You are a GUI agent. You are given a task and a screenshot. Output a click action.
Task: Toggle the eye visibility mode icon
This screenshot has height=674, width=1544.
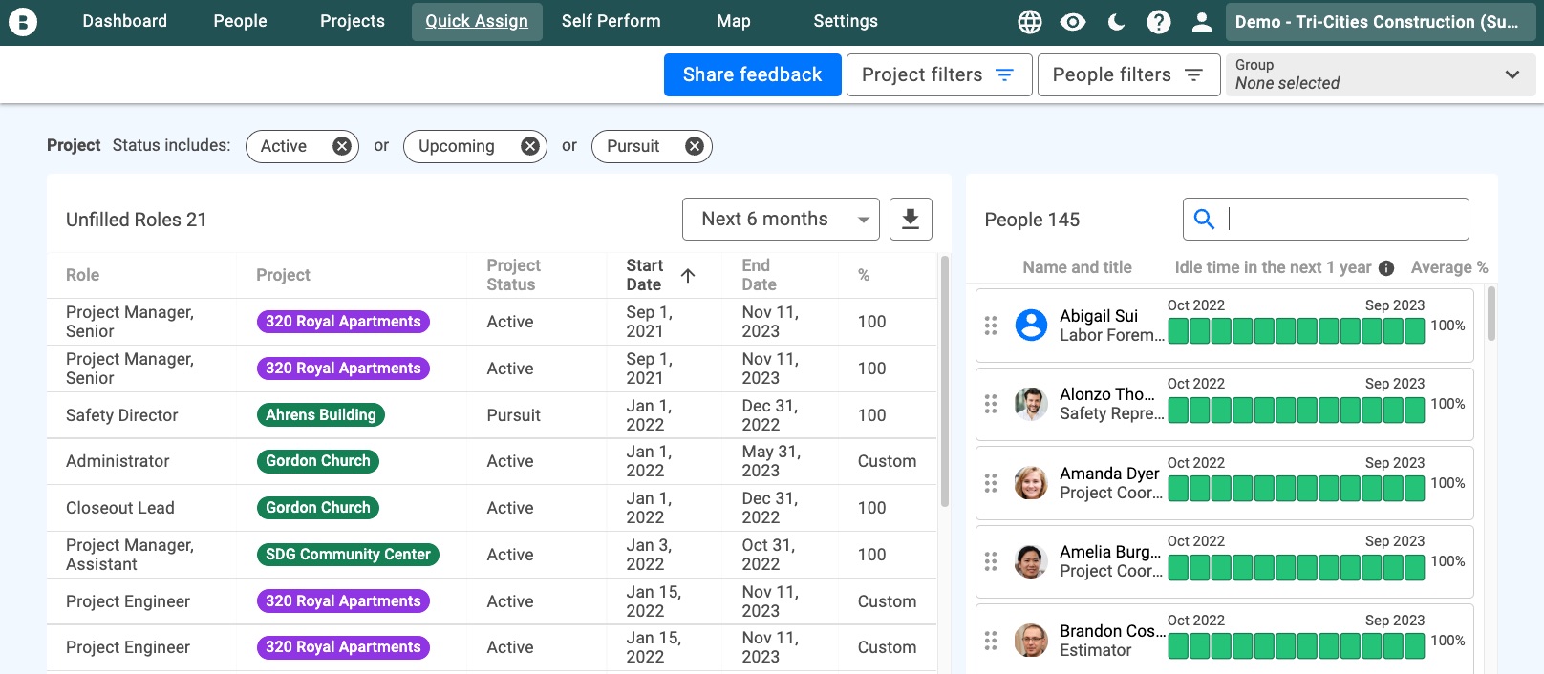[1073, 22]
